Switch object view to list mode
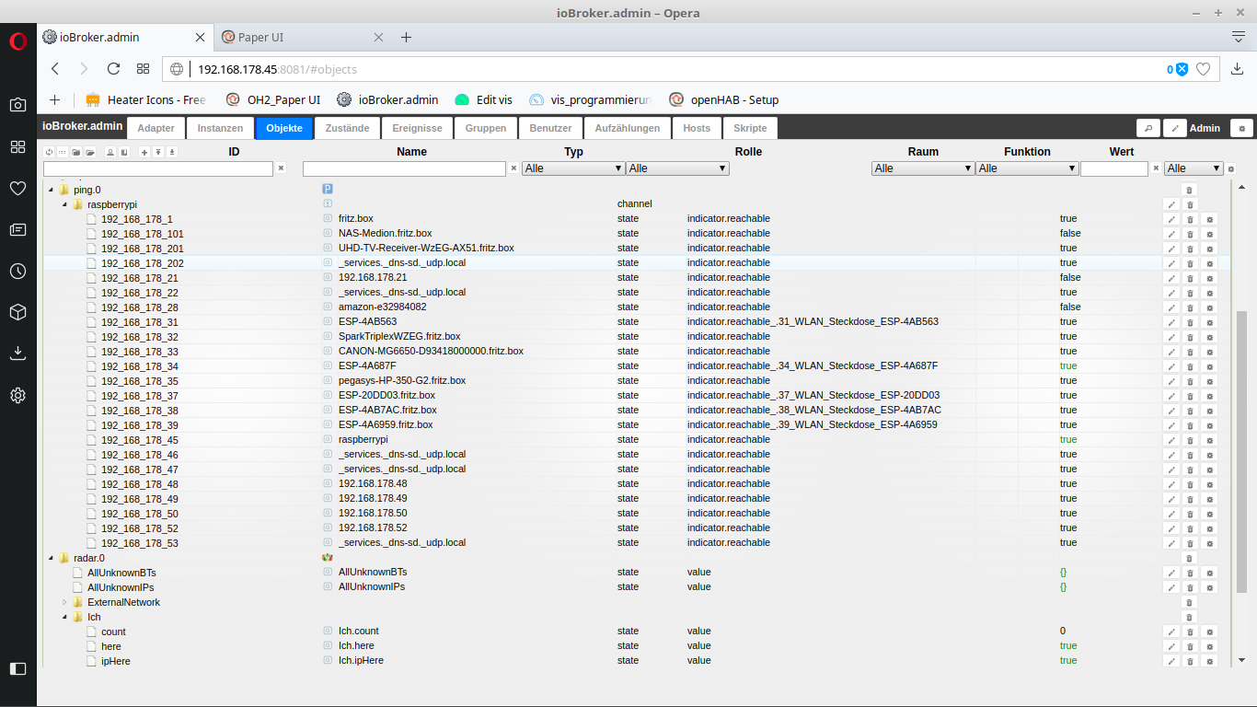Screen dimensions: 1257x707 (x=63, y=152)
